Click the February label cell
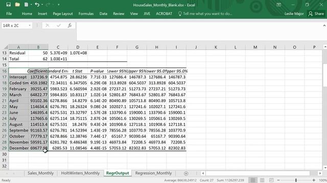Screen dimensions: 327x183 18,89
